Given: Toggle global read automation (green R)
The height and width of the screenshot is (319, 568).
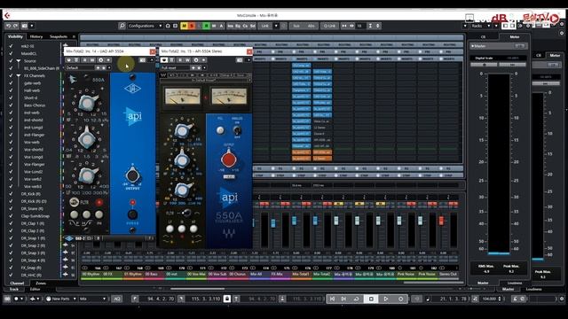Looking at the screenshot, I should (206, 26).
